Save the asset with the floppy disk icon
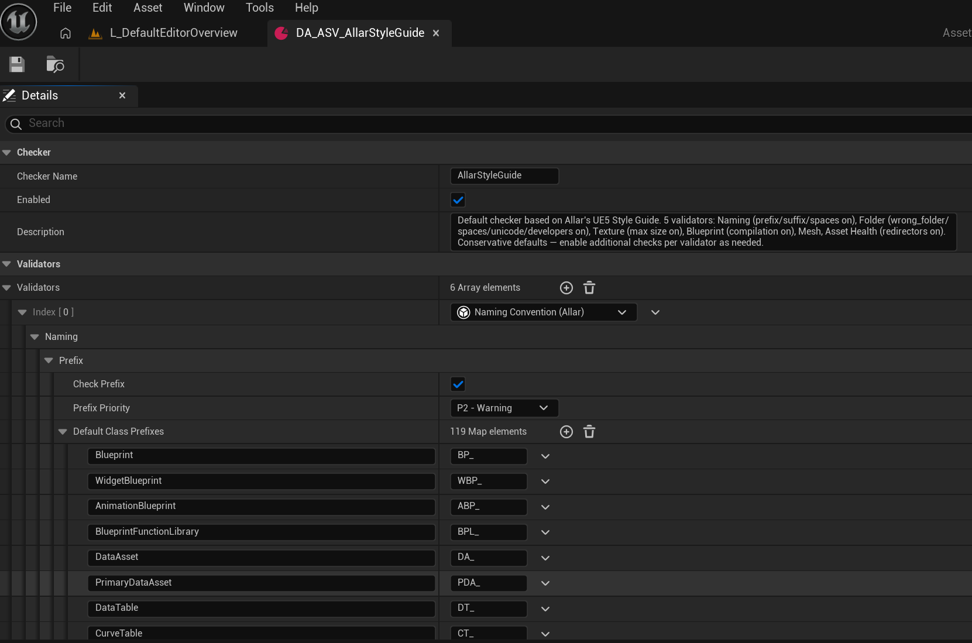972x643 pixels. [17, 64]
